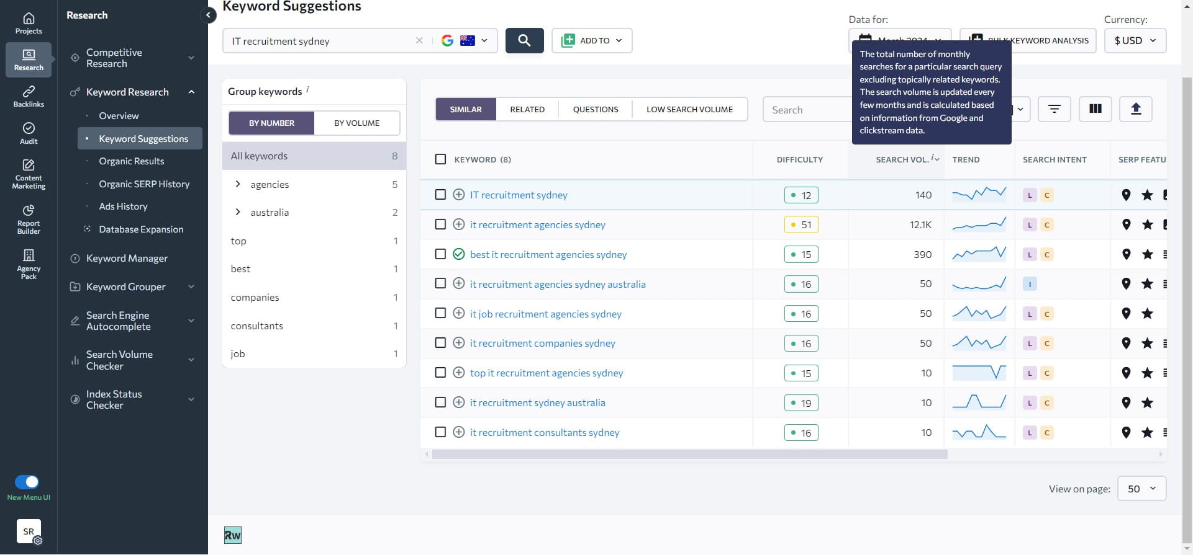Select BY VOLUME grouping tab
The image size is (1193, 555).
(x=357, y=123)
